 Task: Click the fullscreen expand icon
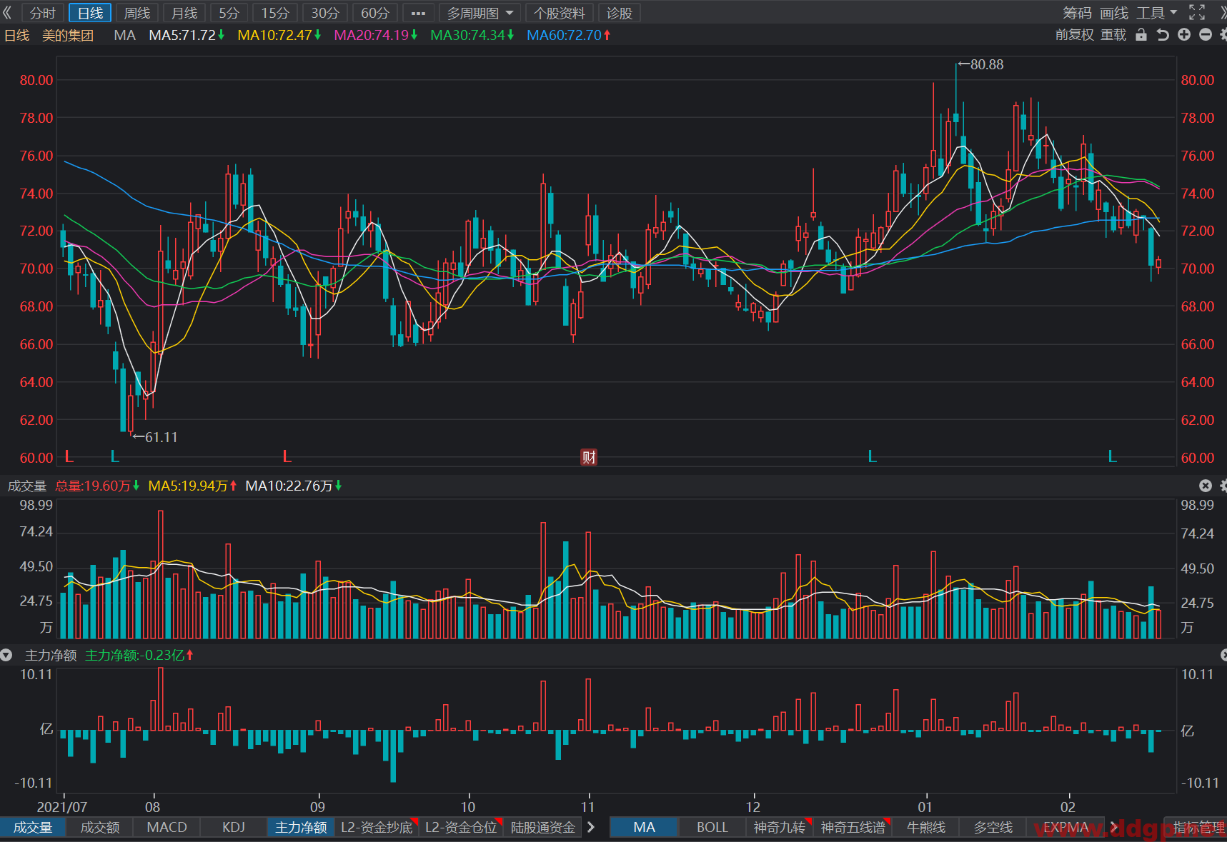coord(1197,13)
